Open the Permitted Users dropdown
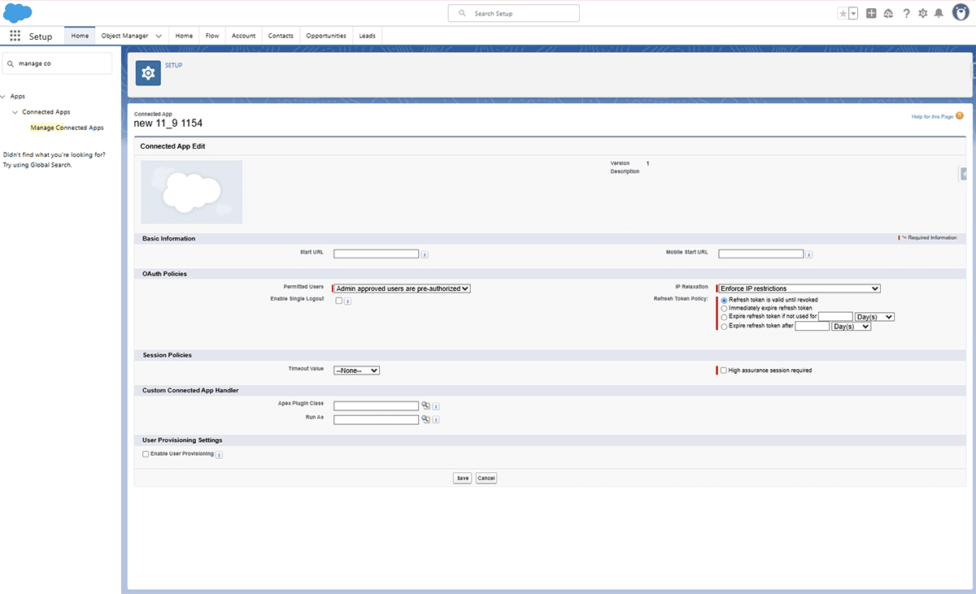 pos(403,288)
